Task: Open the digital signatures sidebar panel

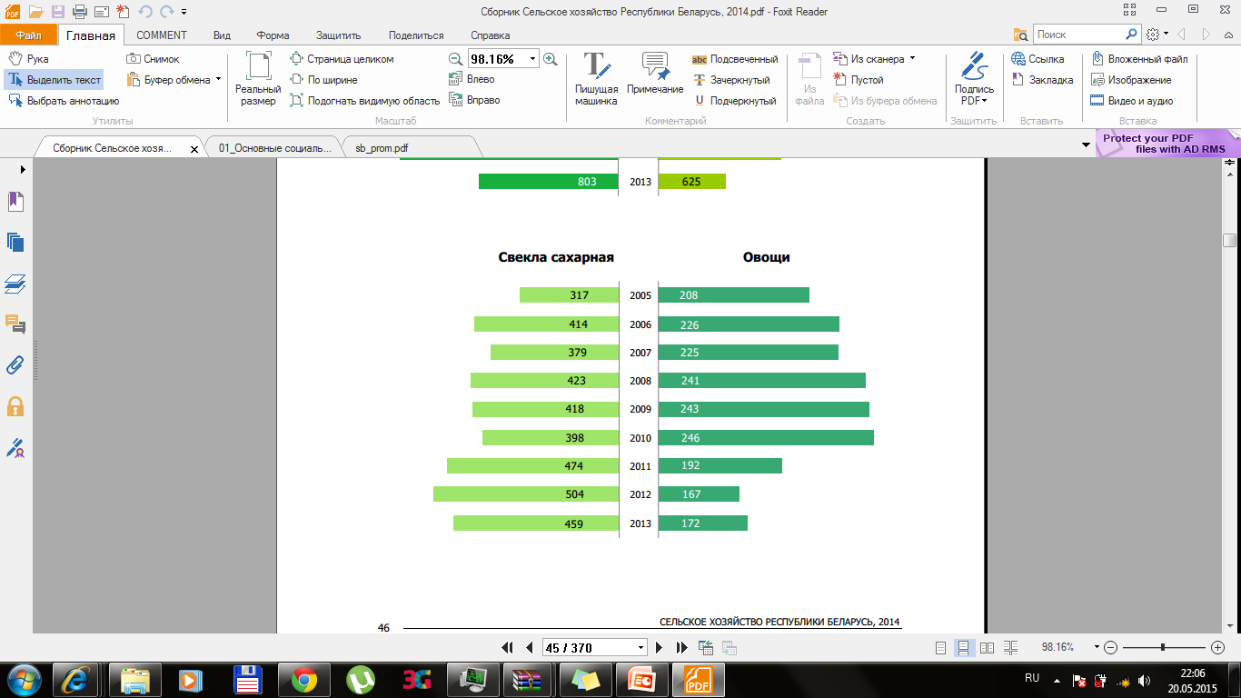Action: 15,447
